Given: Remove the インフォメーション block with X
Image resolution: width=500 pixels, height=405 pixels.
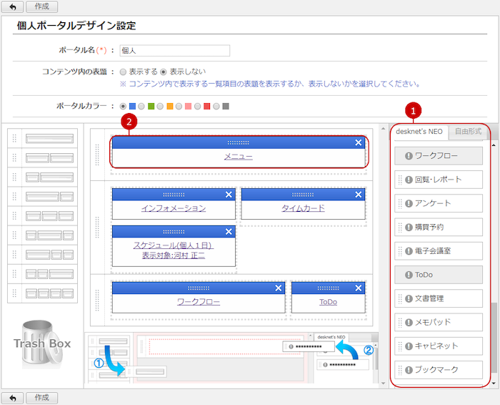Looking at the screenshot, I should coord(229,195).
